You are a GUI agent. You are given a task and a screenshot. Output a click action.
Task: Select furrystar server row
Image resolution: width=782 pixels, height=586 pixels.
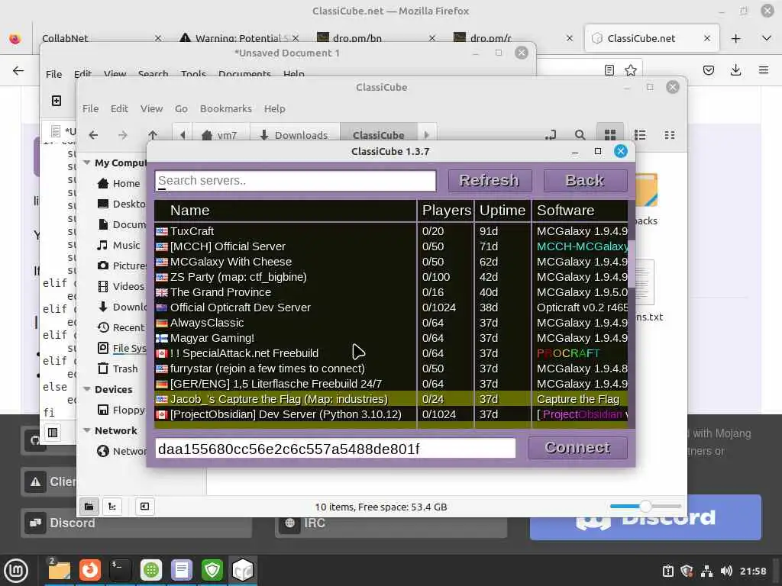point(391,369)
